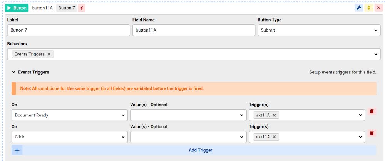385x161 pixels.
Task: Open the Behaviors dropdown
Action: pos(375,54)
